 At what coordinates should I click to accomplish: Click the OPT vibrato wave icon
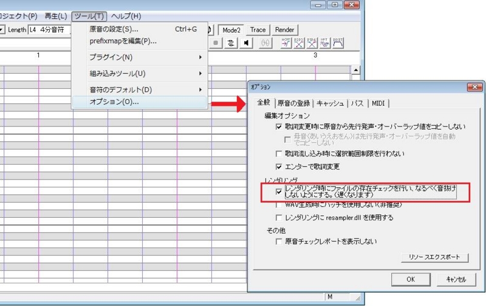point(325,43)
